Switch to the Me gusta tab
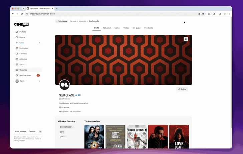The width and height of the screenshot is (243, 154). pos(137,28)
